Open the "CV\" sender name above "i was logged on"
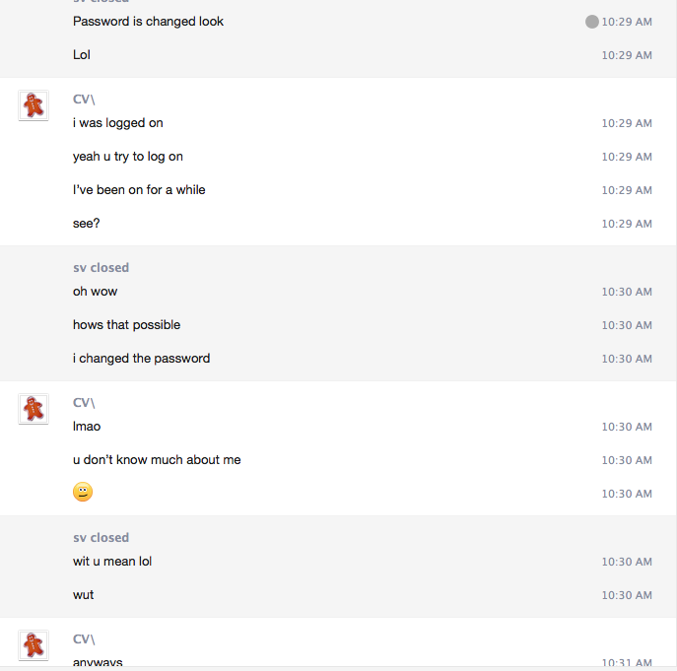This screenshot has height=671, width=677. pos(84,100)
